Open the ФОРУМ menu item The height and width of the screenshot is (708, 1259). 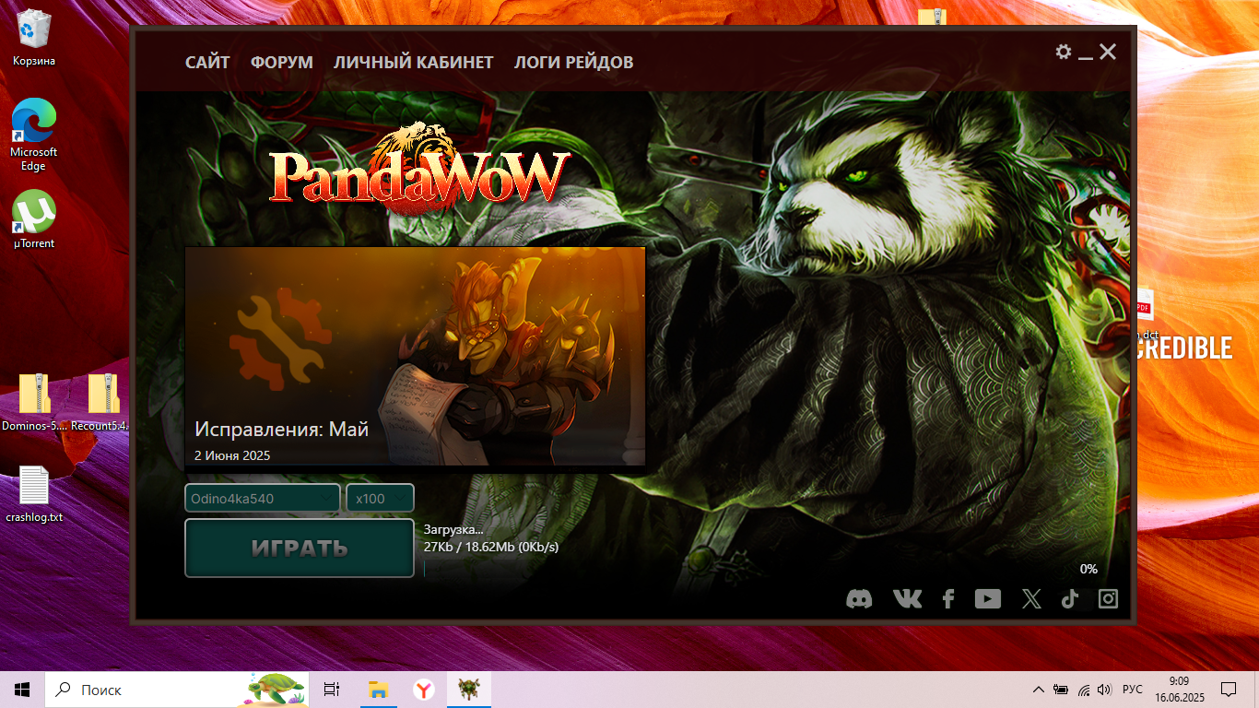282,63
